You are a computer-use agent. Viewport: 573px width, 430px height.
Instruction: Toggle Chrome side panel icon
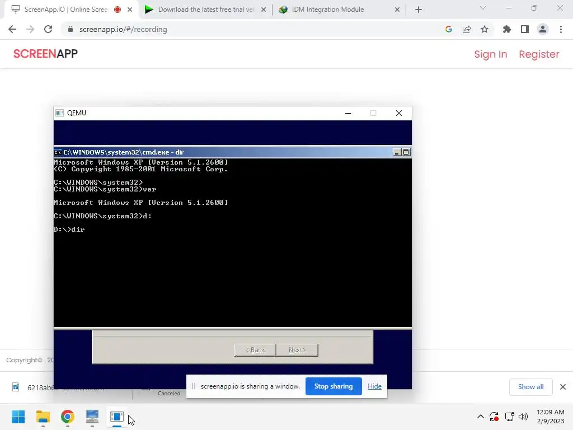524,29
